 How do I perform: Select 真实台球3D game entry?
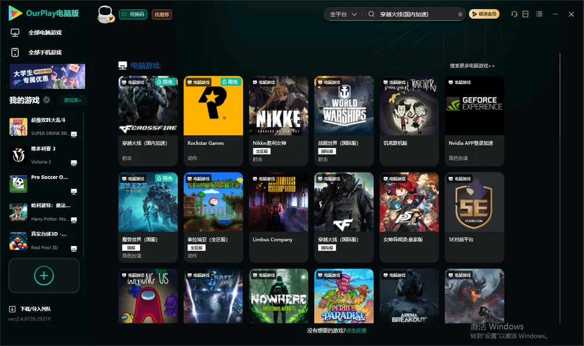pos(44,241)
